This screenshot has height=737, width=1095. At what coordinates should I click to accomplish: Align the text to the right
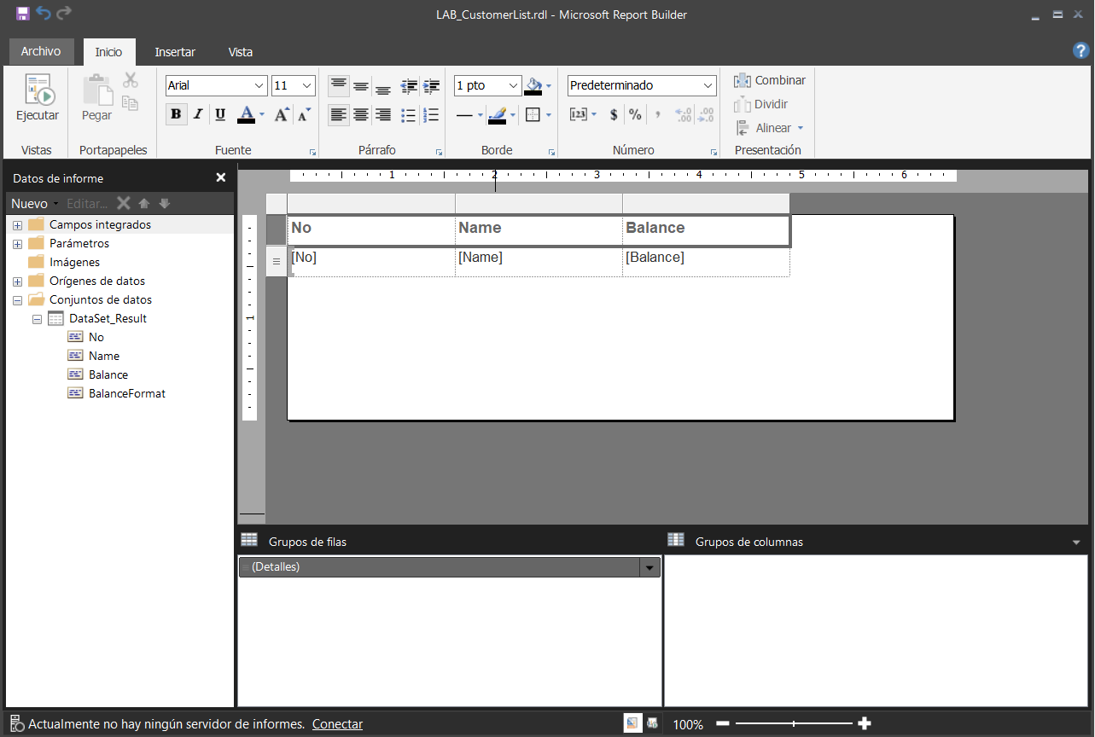pos(383,114)
